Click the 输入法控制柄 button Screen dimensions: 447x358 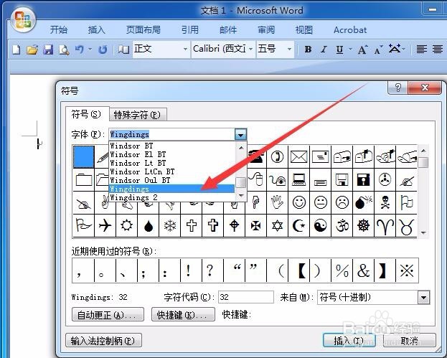[x=103, y=341]
